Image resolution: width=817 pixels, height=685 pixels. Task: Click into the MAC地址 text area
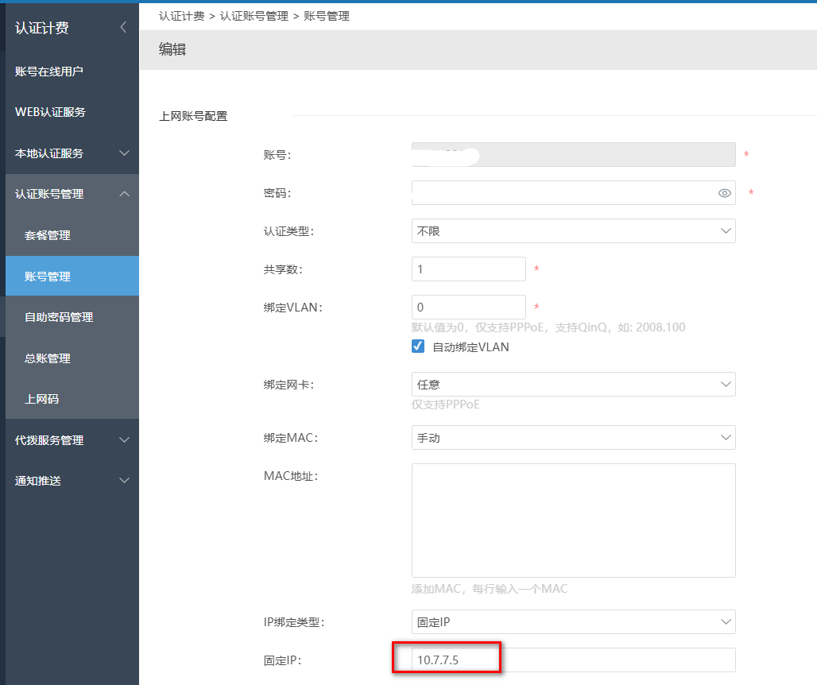coord(573,521)
